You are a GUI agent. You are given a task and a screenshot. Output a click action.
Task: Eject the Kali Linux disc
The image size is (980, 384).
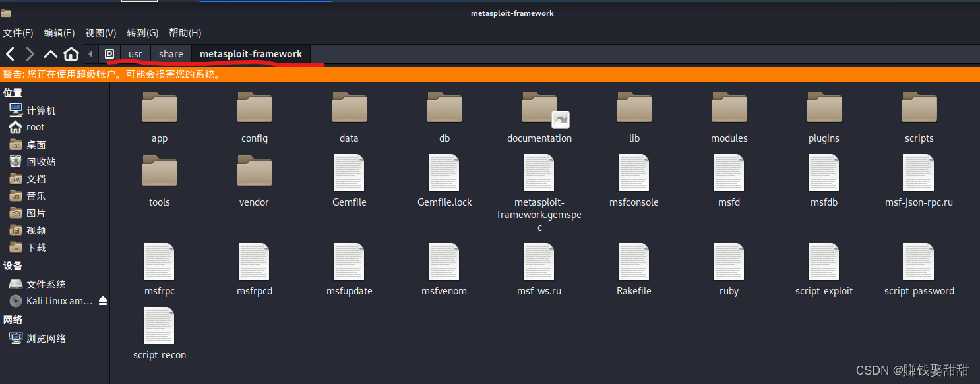(102, 301)
